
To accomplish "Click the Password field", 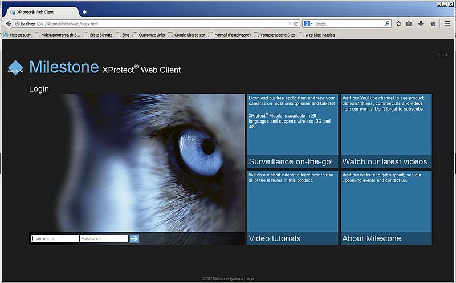I will coord(104,238).
